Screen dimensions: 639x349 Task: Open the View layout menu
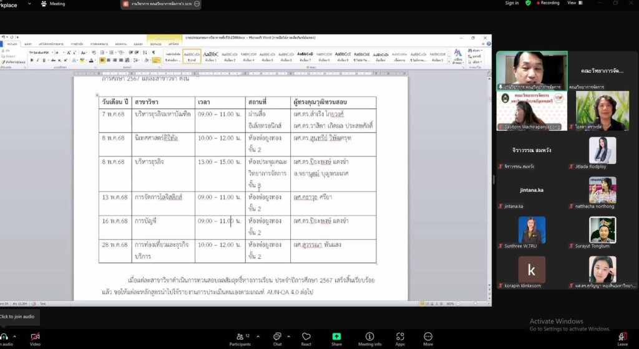(x=572, y=3)
